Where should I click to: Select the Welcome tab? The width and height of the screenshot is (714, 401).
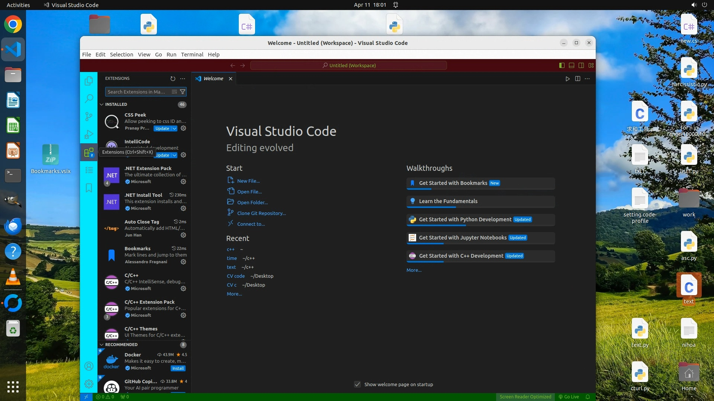point(213,79)
